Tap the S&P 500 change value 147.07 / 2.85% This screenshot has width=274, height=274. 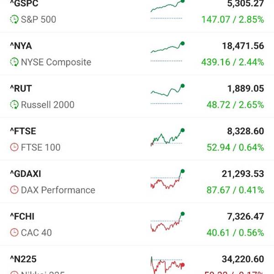pyautogui.click(x=232, y=19)
